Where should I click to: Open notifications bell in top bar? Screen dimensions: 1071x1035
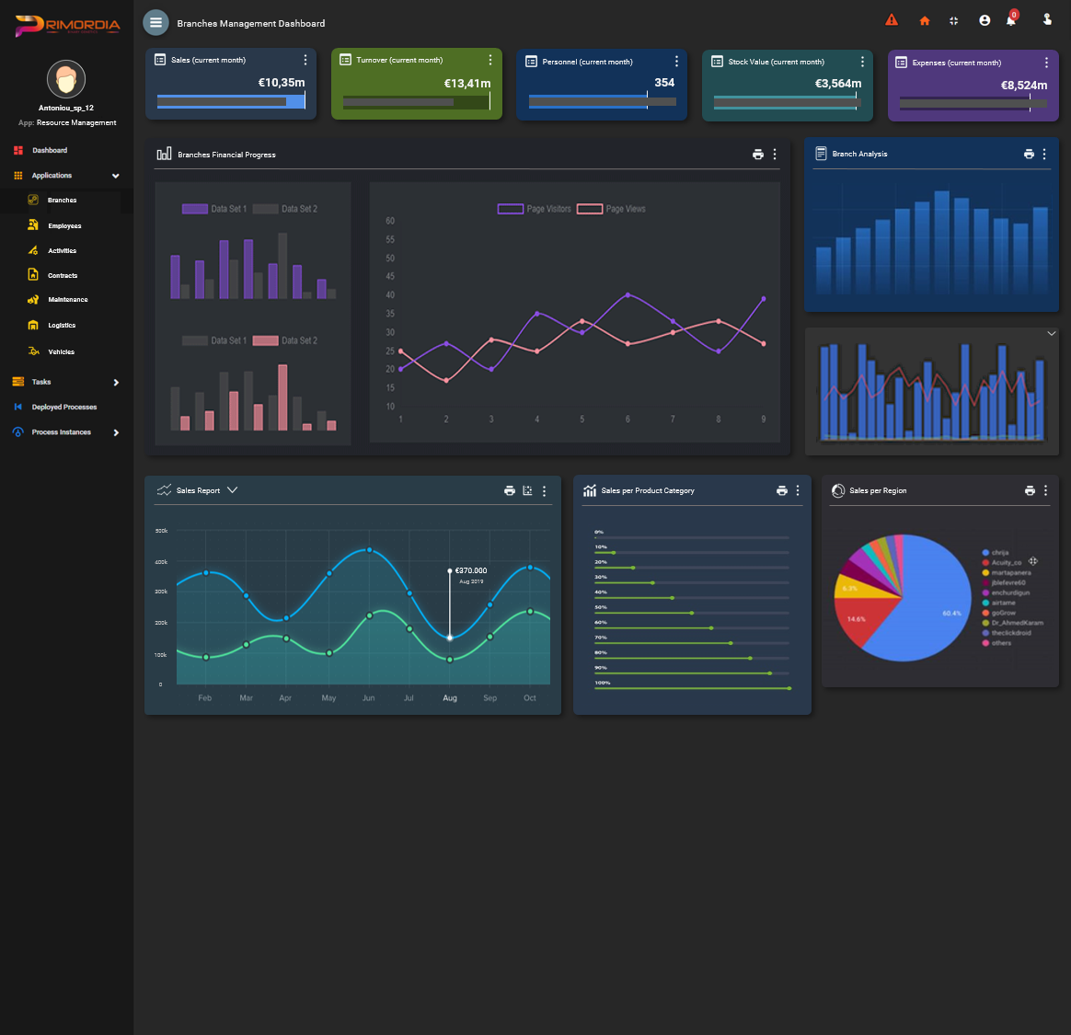coord(1010,20)
